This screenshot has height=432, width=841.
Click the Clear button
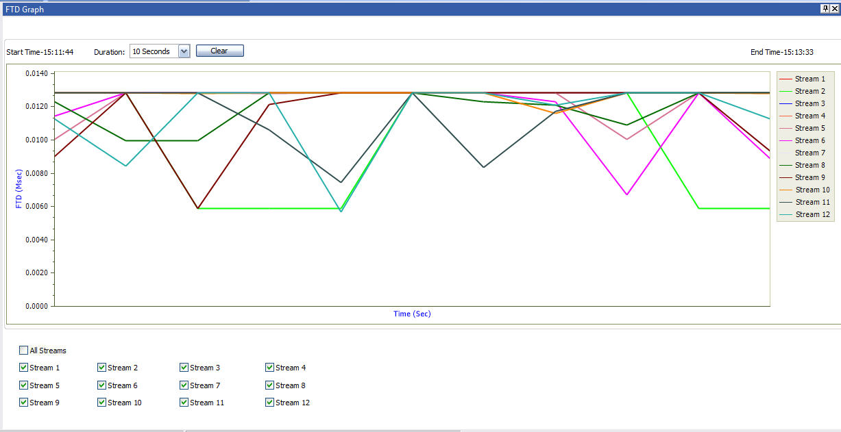[219, 51]
